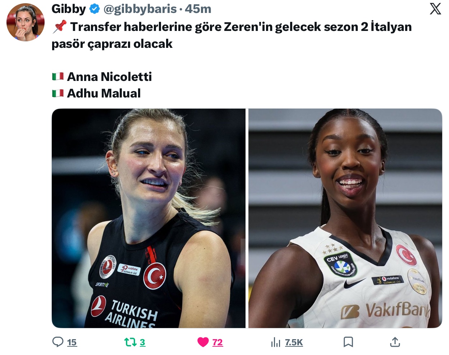This screenshot has width=449, height=355.
Task: Click the tweet text mentioning Zeren
Action: pos(232,35)
